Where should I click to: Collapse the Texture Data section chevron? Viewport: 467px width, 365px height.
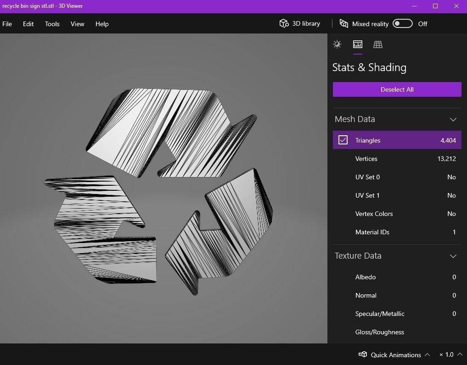453,256
